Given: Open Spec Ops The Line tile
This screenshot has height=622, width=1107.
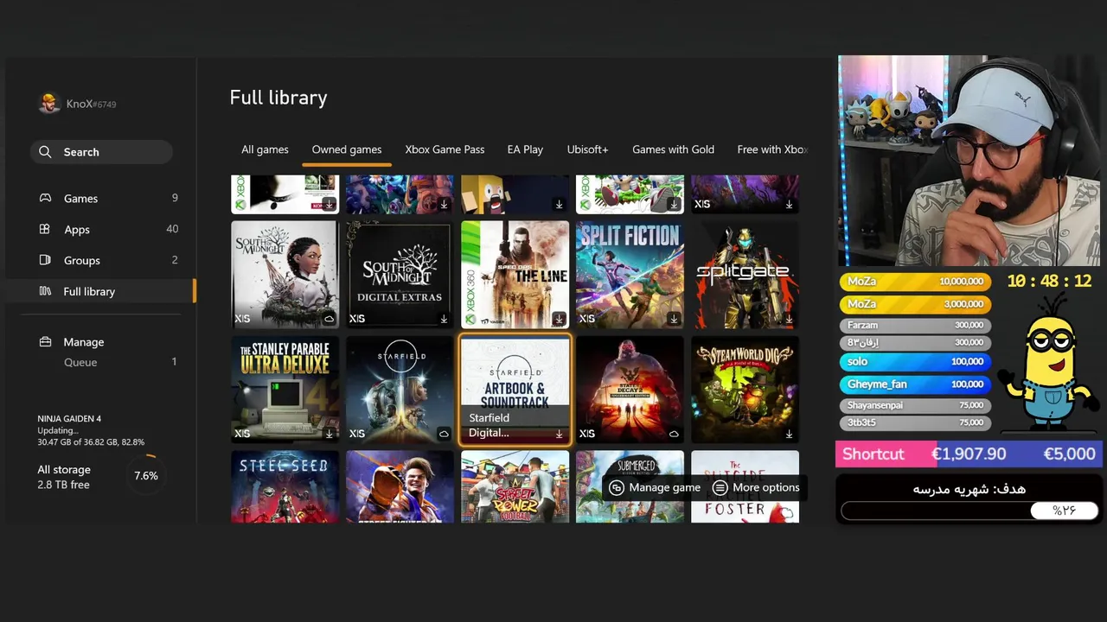Looking at the screenshot, I should pos(515,274).
